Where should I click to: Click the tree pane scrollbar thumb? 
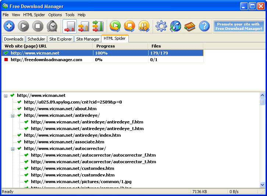pyautogui.click(x=262, y=102)
